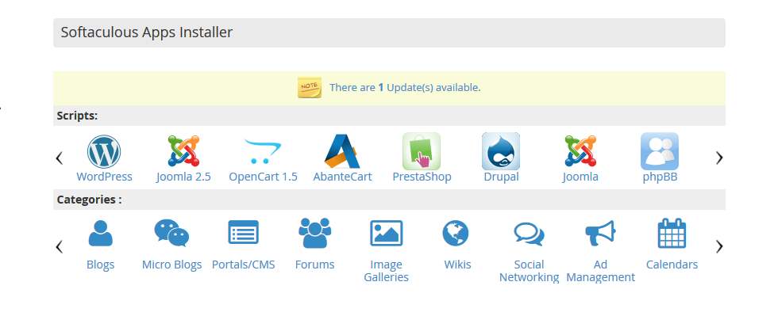Click the Image Galleries category label
Image resolution: width=778 pixels, height=316 pixels.
(x=386, y=271)
